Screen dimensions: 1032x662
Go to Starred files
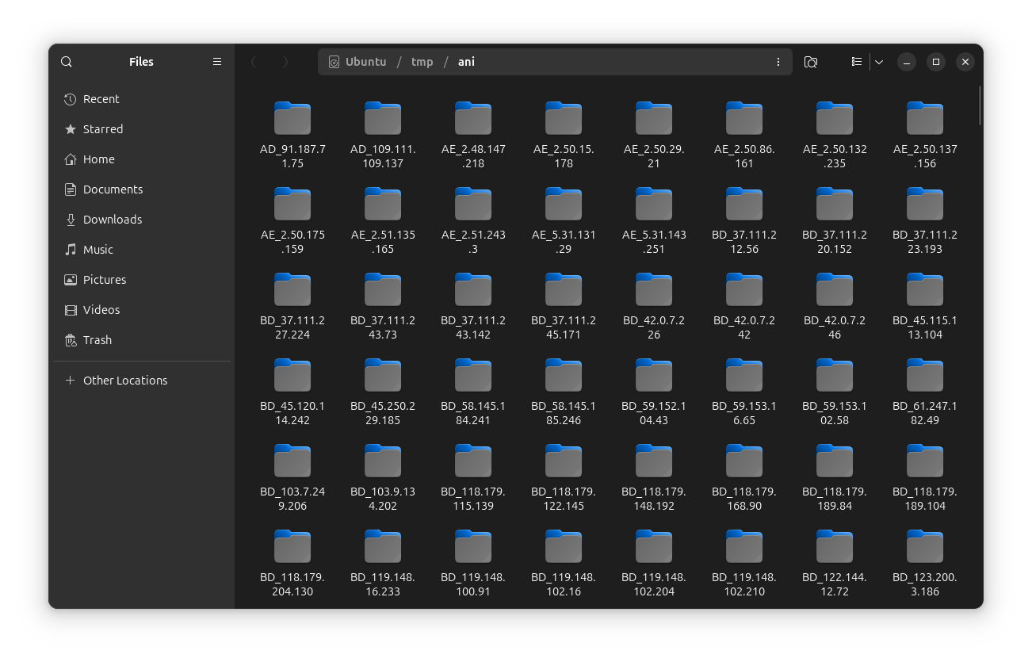102,129
